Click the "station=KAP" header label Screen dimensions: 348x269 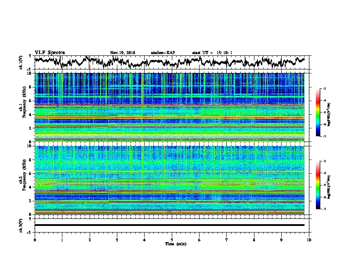click(163, 53)
